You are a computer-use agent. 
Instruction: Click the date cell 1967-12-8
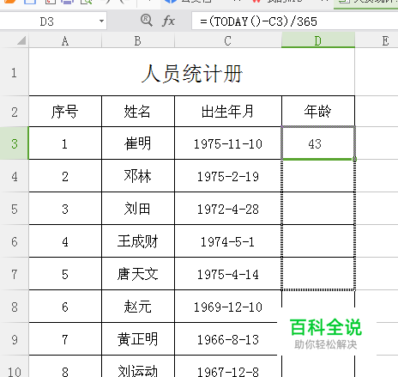coord(228,367)
